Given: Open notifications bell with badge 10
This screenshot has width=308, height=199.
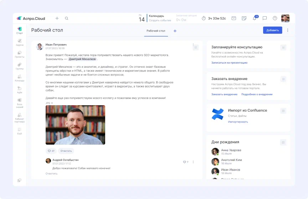Looking at the screenshot, I should (x=255, y=18).
